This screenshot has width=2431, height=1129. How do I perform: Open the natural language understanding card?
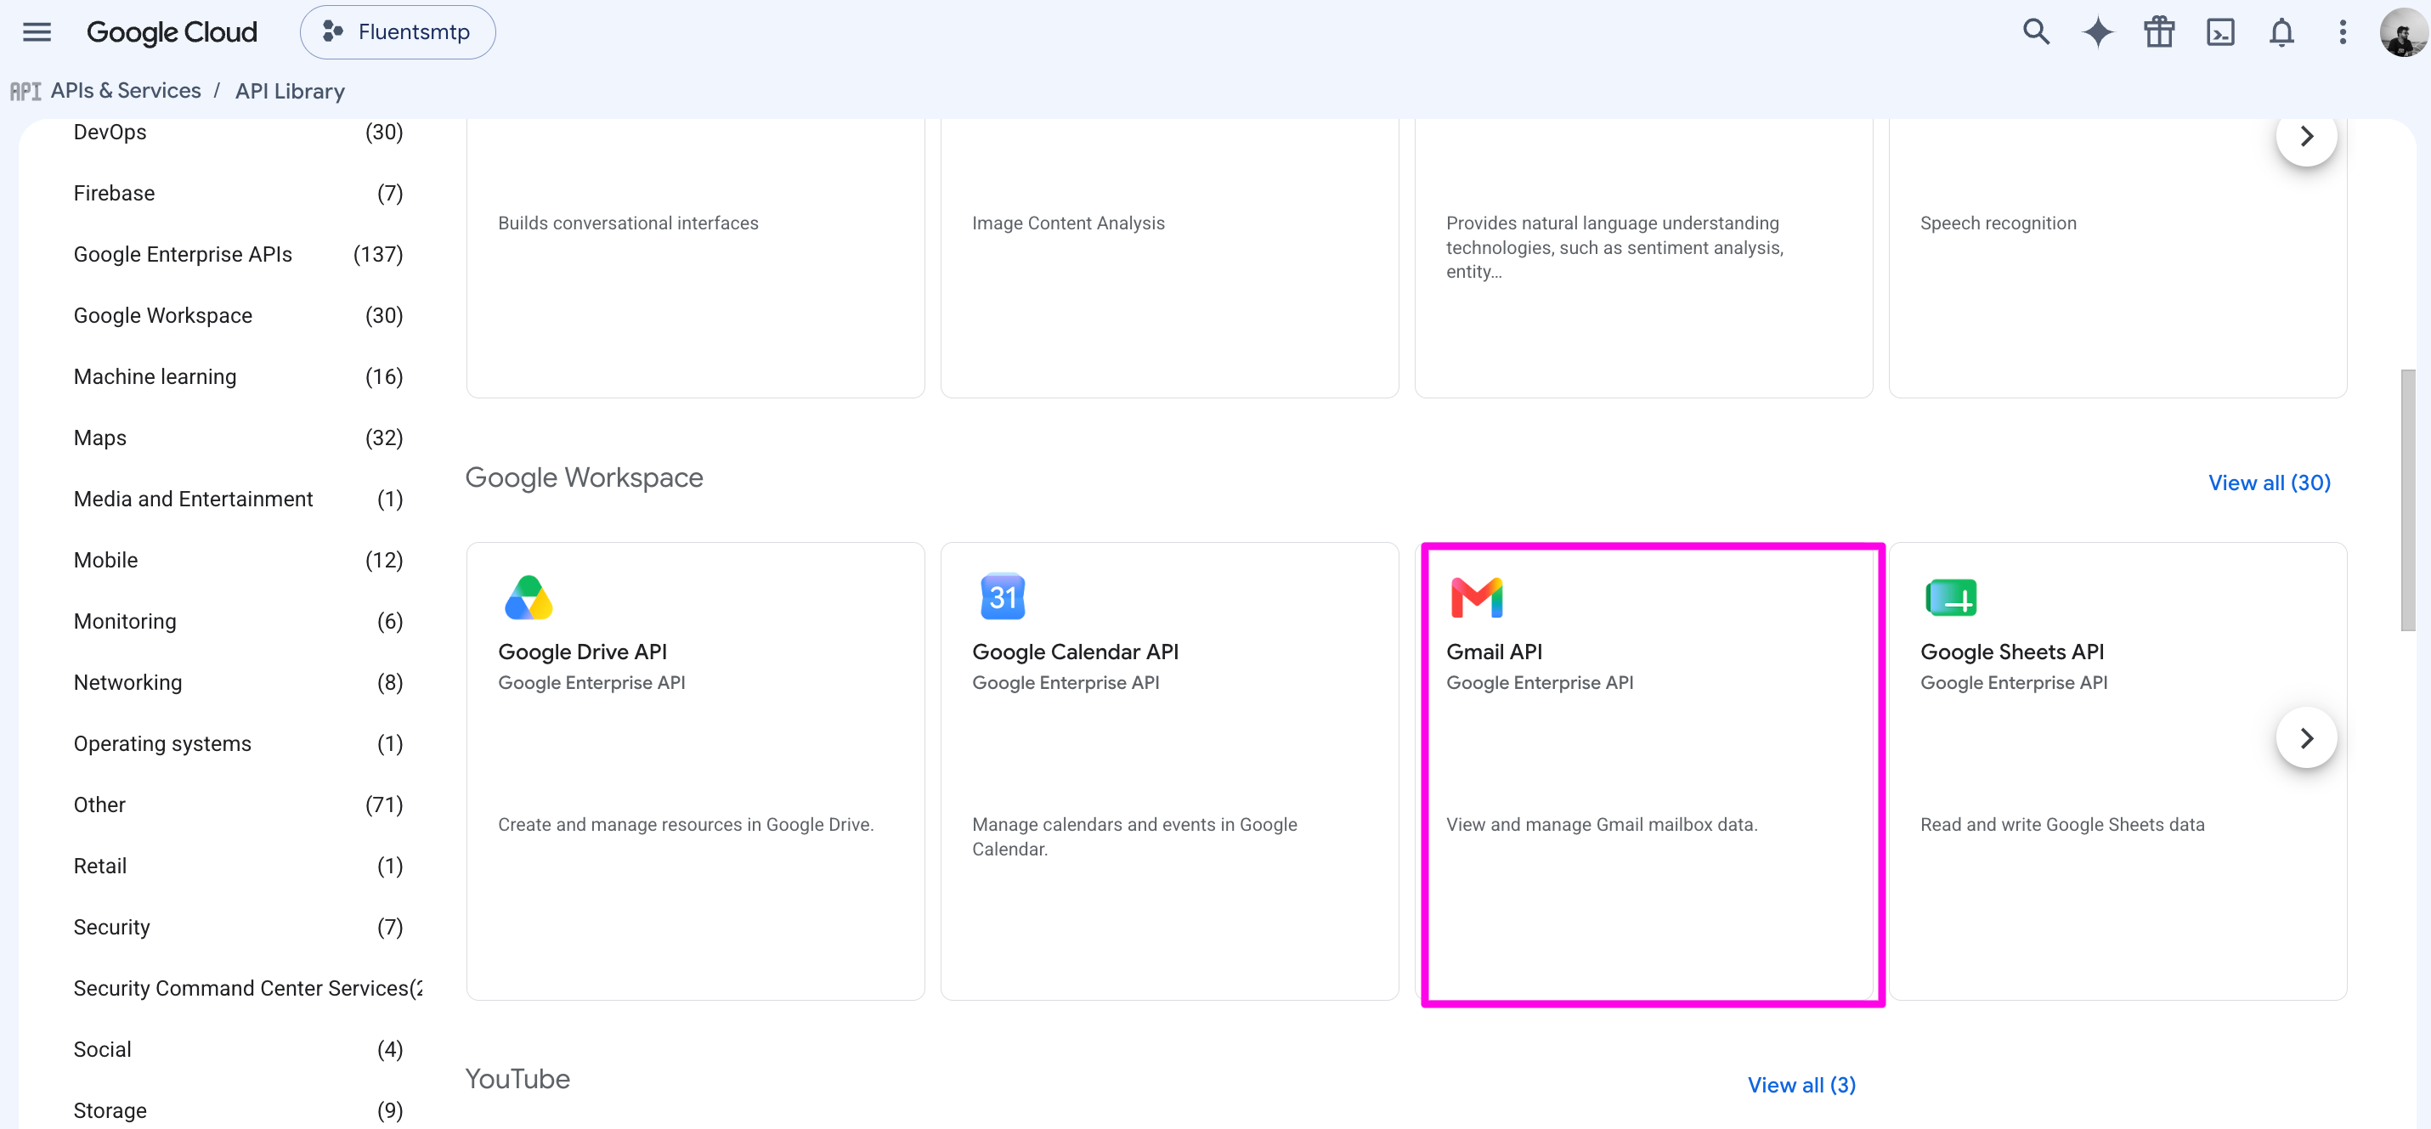pos(1643,257)
